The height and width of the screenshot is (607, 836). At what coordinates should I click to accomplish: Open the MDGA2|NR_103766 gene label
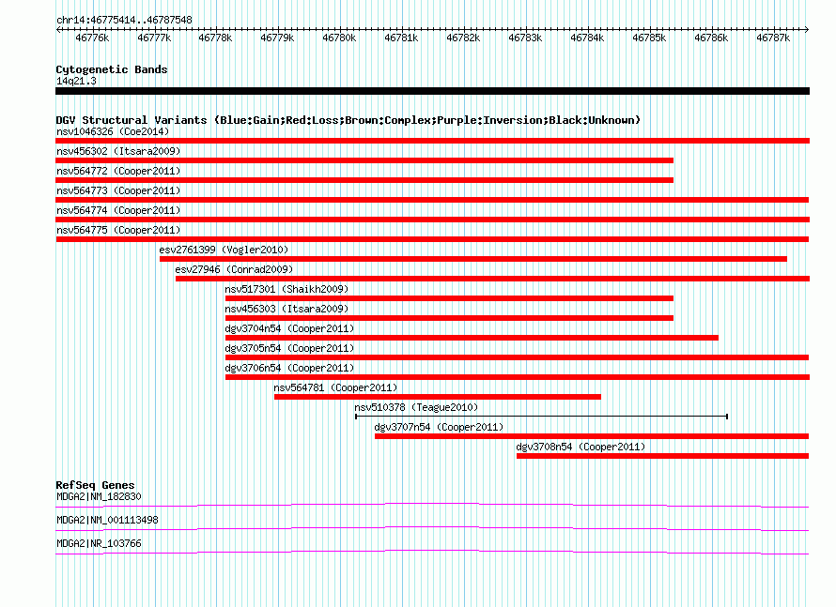pos(99,543)
